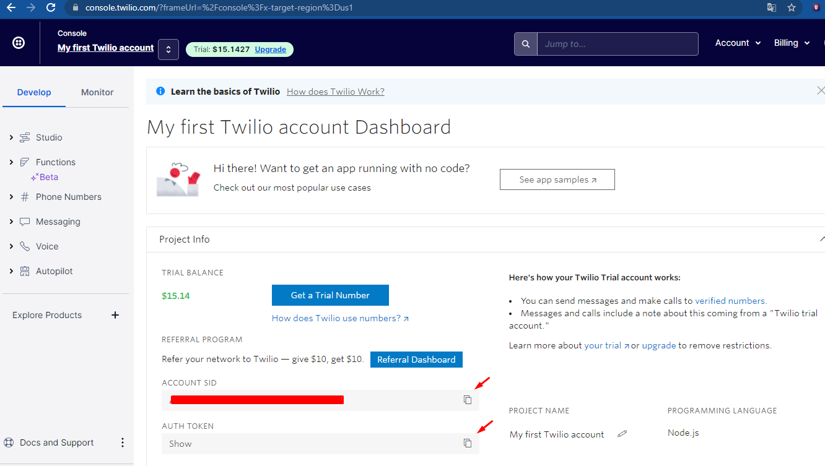Open the Twilio product menu grid icon
Screen dimensions: 825x466
click(x=19, y=43)
